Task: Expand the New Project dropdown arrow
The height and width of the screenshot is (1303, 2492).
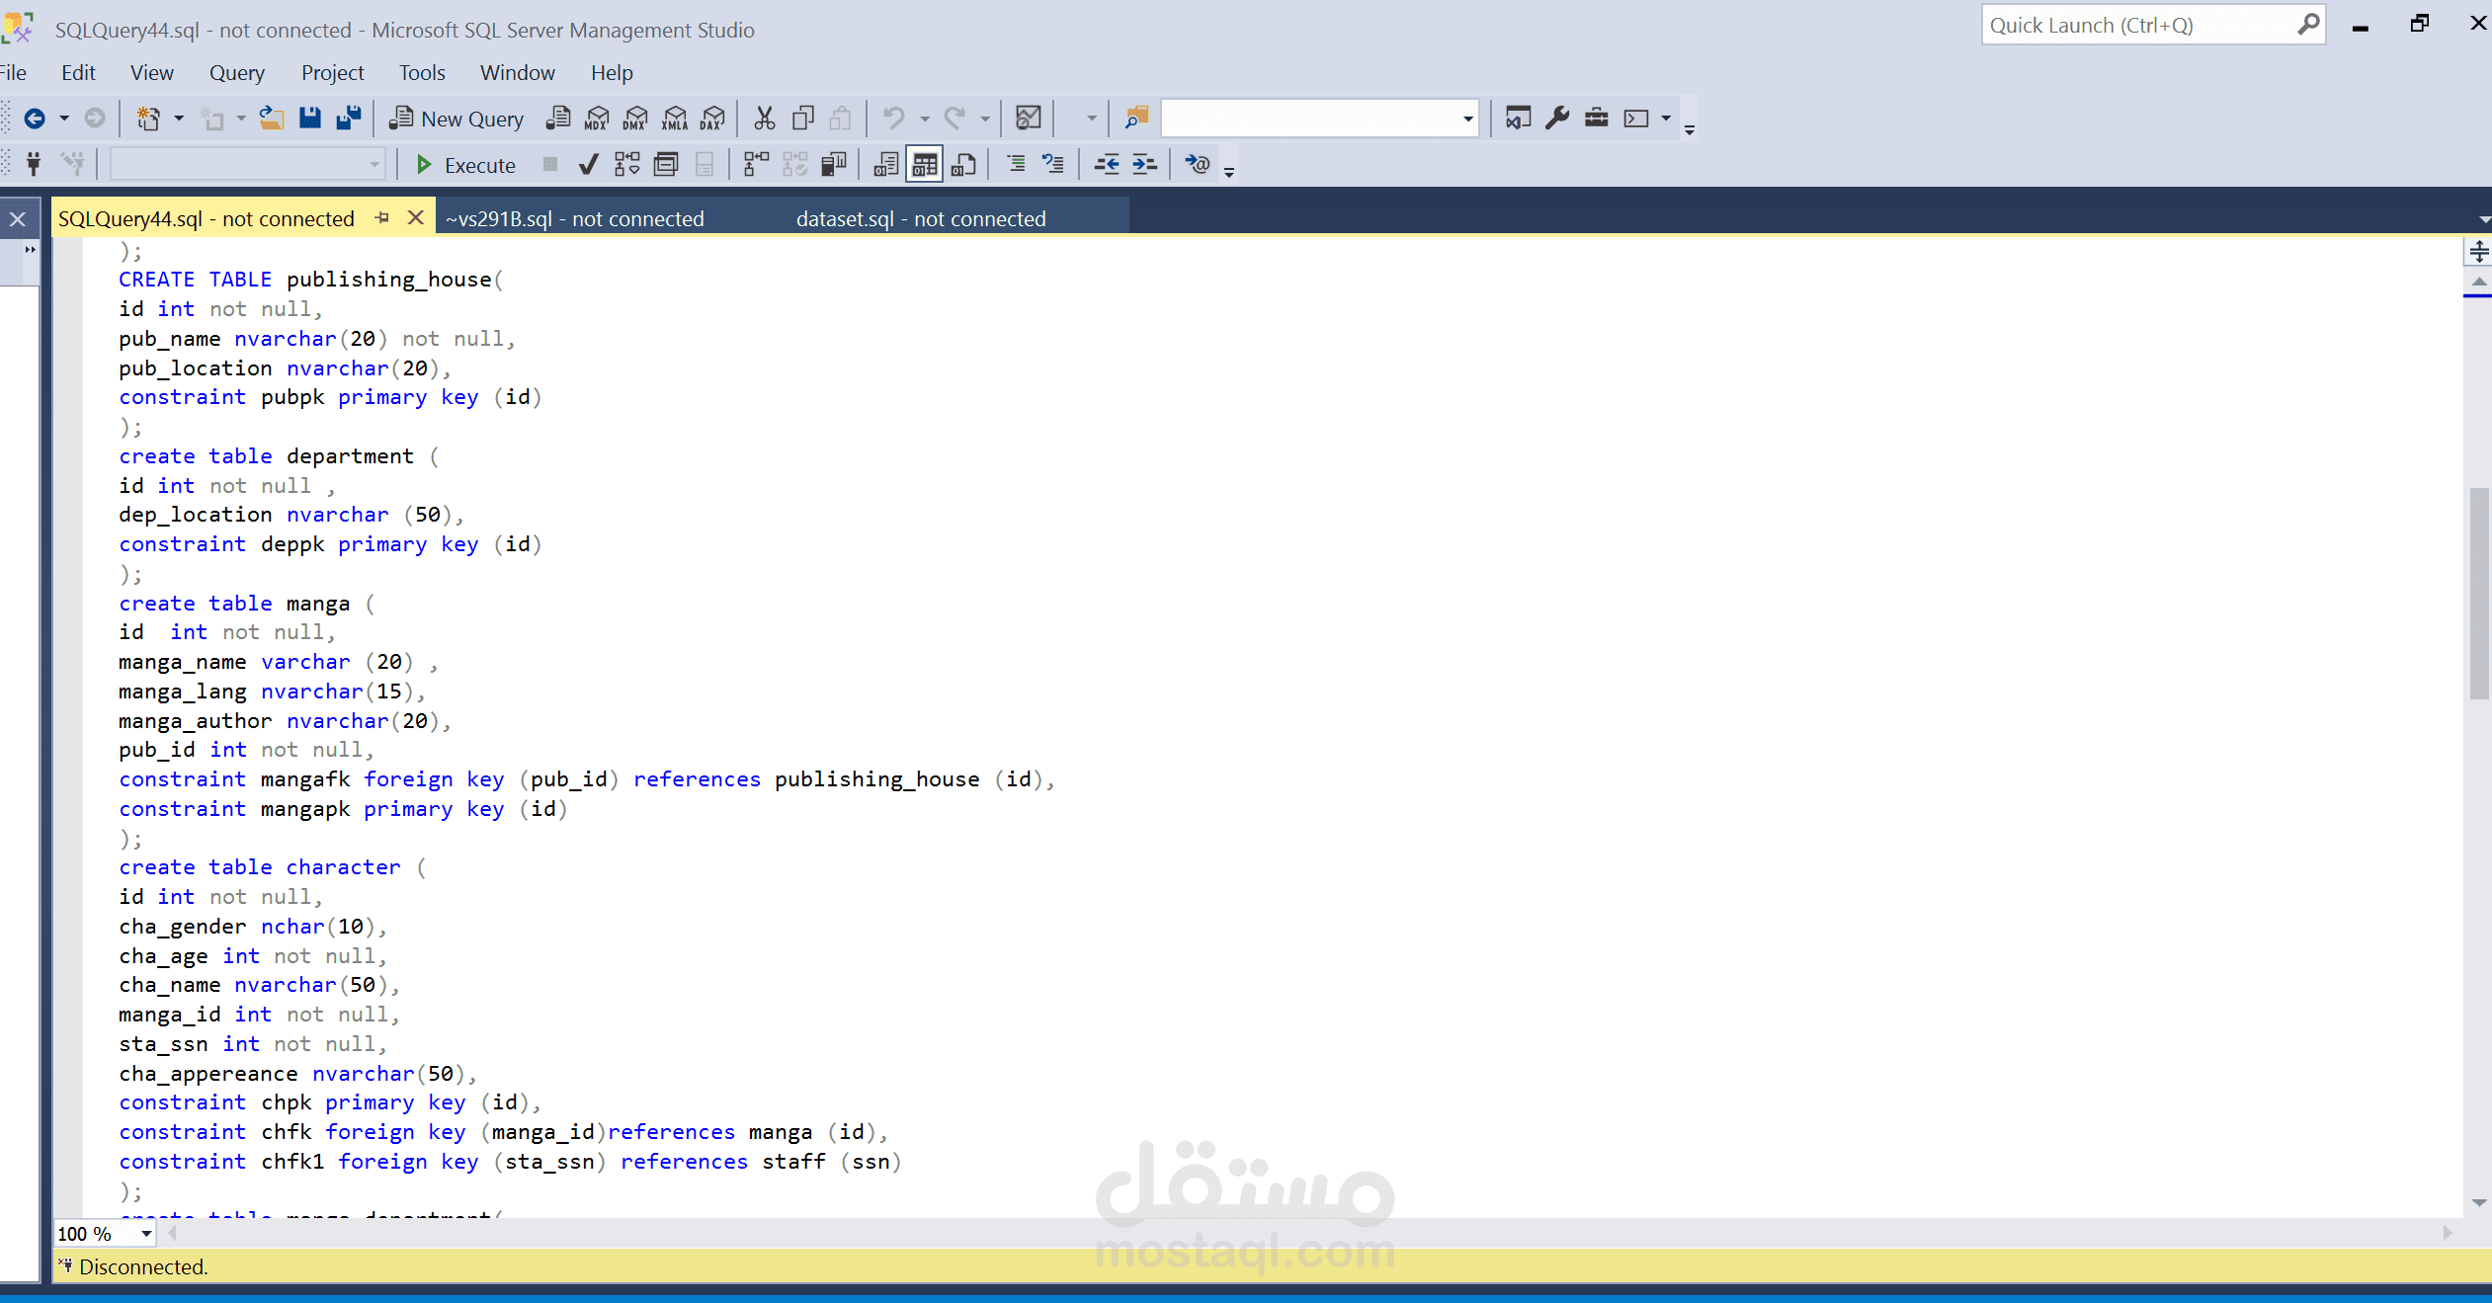Action: click(x=179, y=119)
